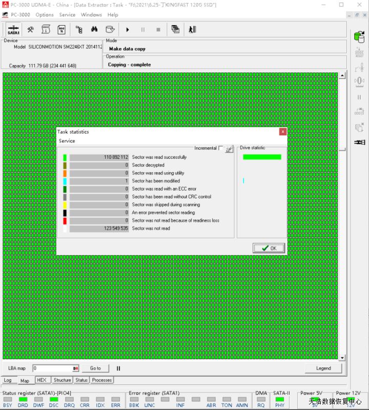Click the Go to button
Screen dimensions: 369x410
coord(95,368)
